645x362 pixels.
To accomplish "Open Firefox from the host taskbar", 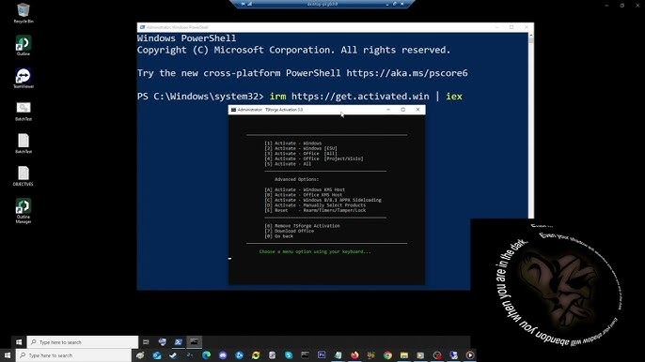I will [354, 355].
